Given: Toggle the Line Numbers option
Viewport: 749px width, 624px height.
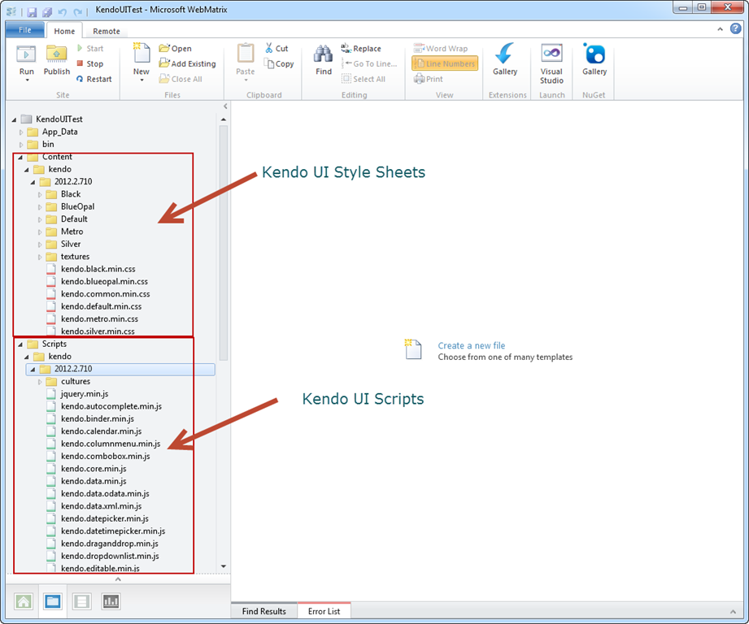Looking at the screenshot, I should pyautogui.click(x=445, y=63).
